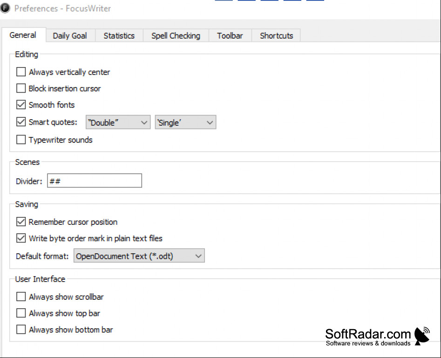441x358 pixels.
Task: Enable Always vertically center checkbox
Action: click(21, 72)
